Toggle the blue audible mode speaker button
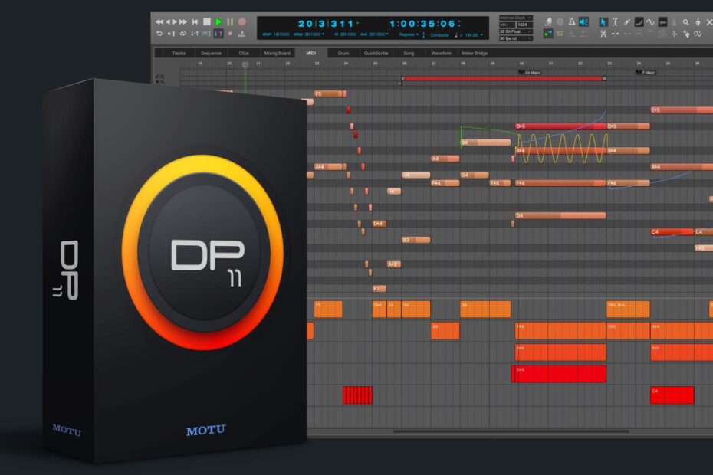The image size is (713, 475). tap(584, 21)
